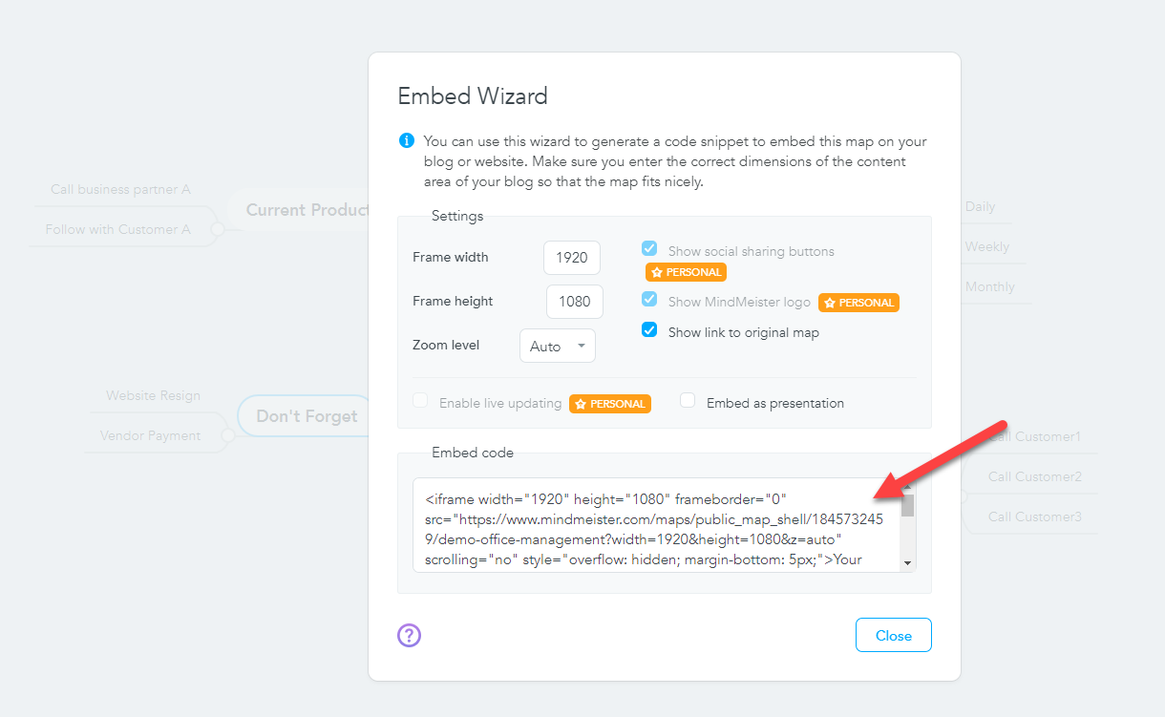Viewport: 1165px width, 717px height.
Task: Click inside the iframe embed code text area
Action: 657,525
